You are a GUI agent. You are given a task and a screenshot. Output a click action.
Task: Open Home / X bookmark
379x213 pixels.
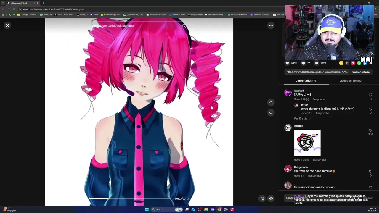(82, 15)
